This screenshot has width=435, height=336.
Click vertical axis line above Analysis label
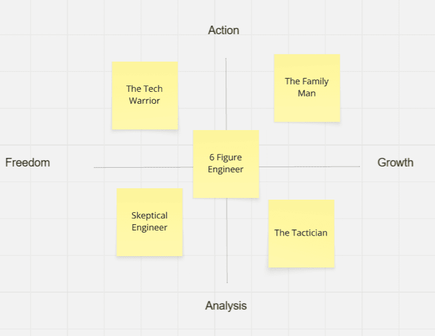pyautogui.click(x=227, y=245)
